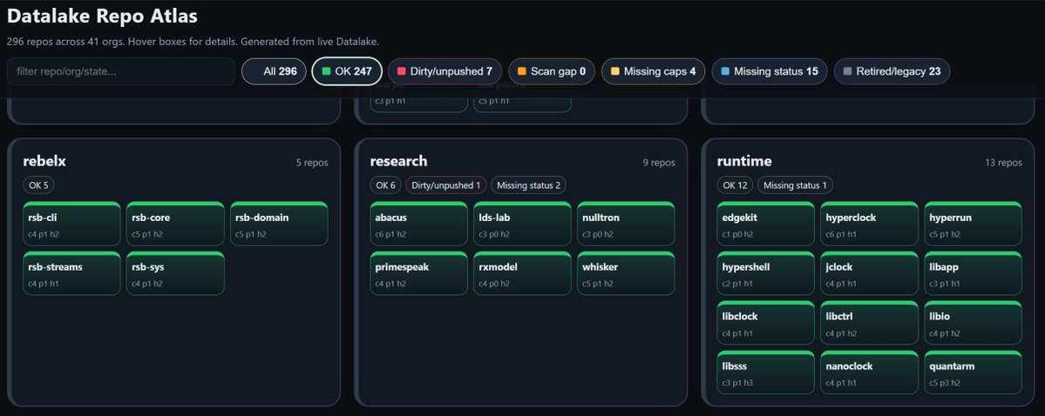Screen dimensions: 1045x416
Task: Click Missing status 2 badge in research
Action: pyautogui.click(x=528, y=185)
